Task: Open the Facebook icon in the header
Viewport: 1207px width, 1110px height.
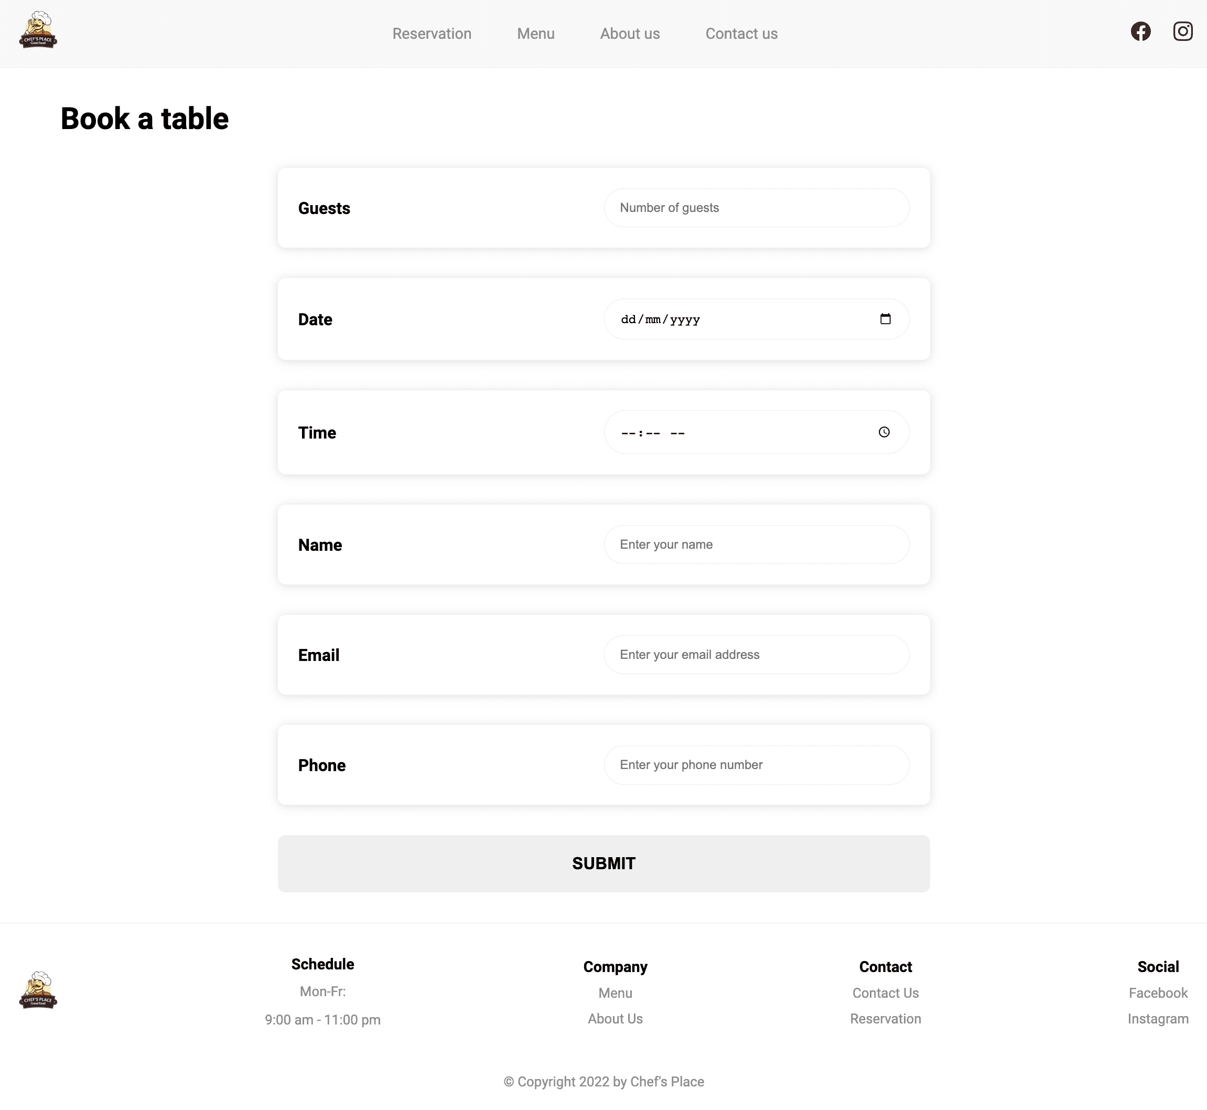Action: pyautogui.click(x=1140, y=32)
